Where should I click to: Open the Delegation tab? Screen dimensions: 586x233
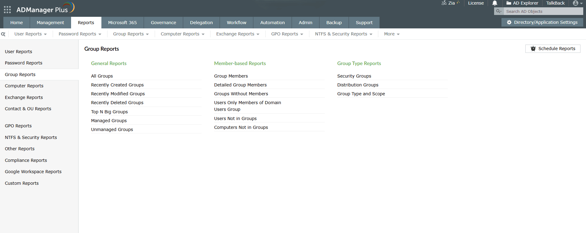[201, 23]
